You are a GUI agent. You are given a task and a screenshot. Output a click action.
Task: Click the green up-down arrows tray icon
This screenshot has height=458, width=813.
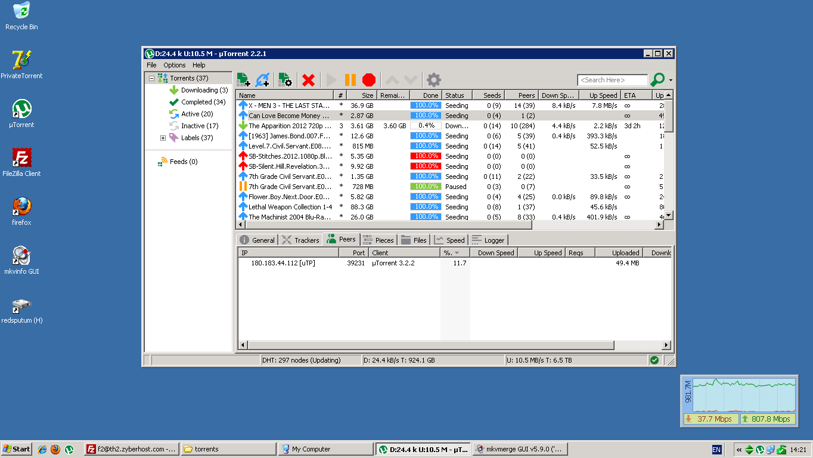tap(749, 450)
